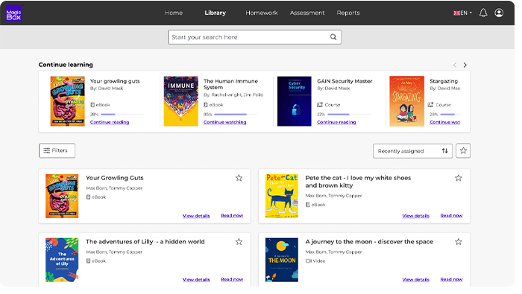View details of Your Growling Guts

point(196,216)
